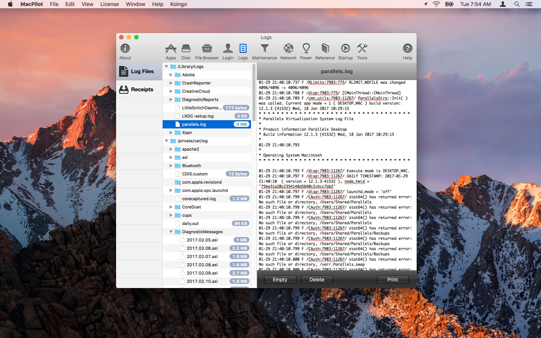Print the parallels.log file
The image size is (541, 338).
coord(392,279)
